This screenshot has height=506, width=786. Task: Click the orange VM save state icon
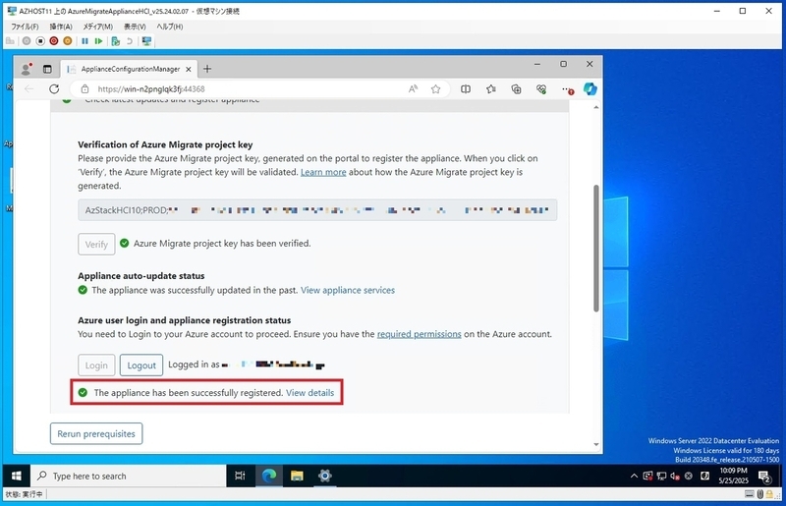(67, 41)
